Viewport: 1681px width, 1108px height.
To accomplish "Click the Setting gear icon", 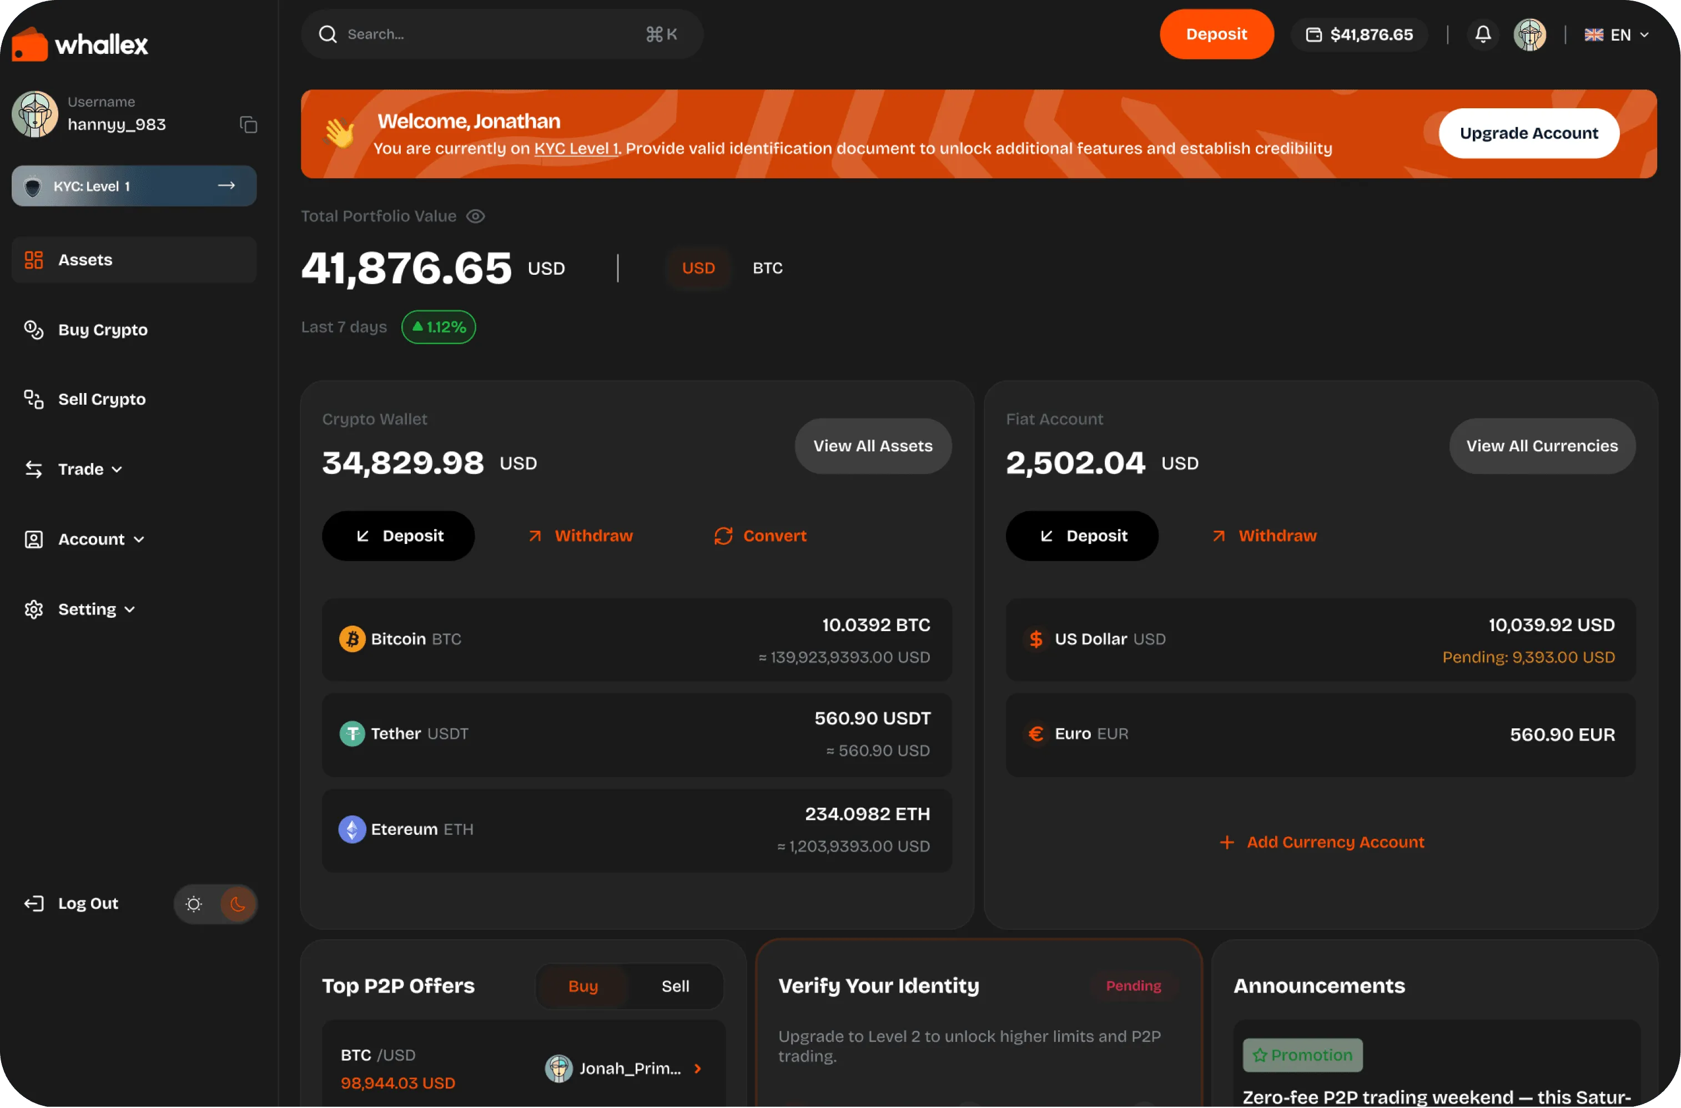I will pyautogui.click(x=34, y=609).
